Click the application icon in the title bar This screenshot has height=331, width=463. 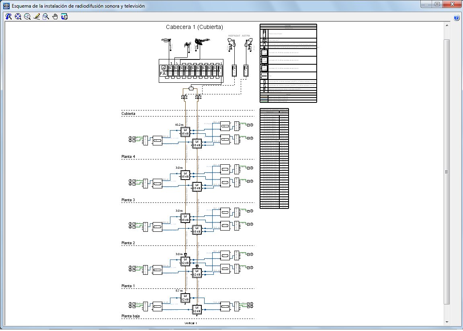[6, 6]
